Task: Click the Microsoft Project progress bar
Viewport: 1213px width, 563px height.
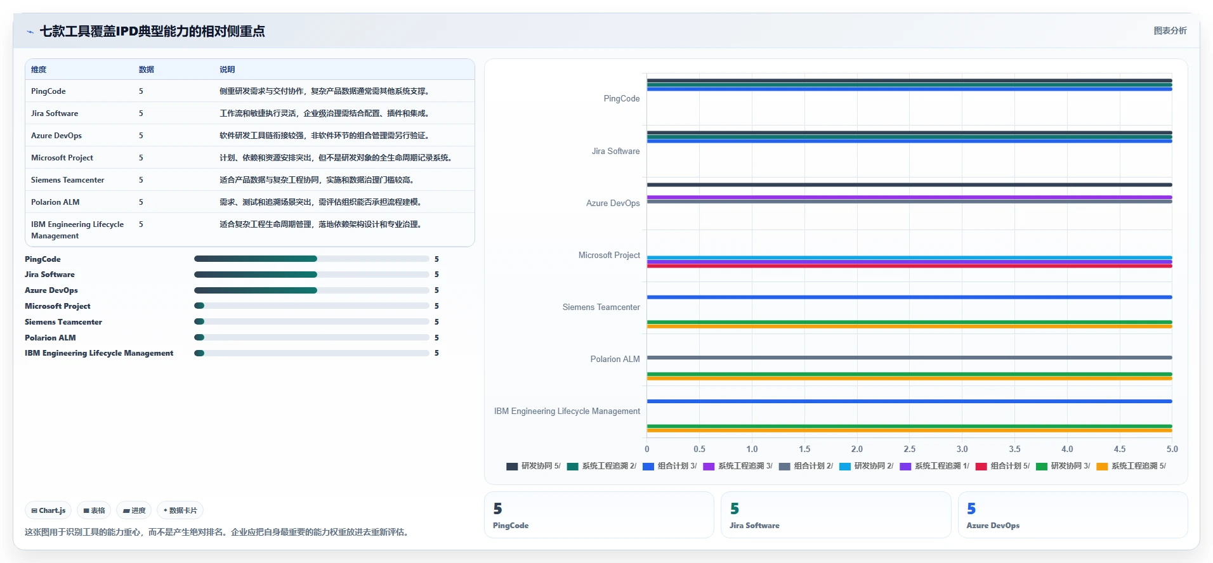Action: (x=311, y=306)
